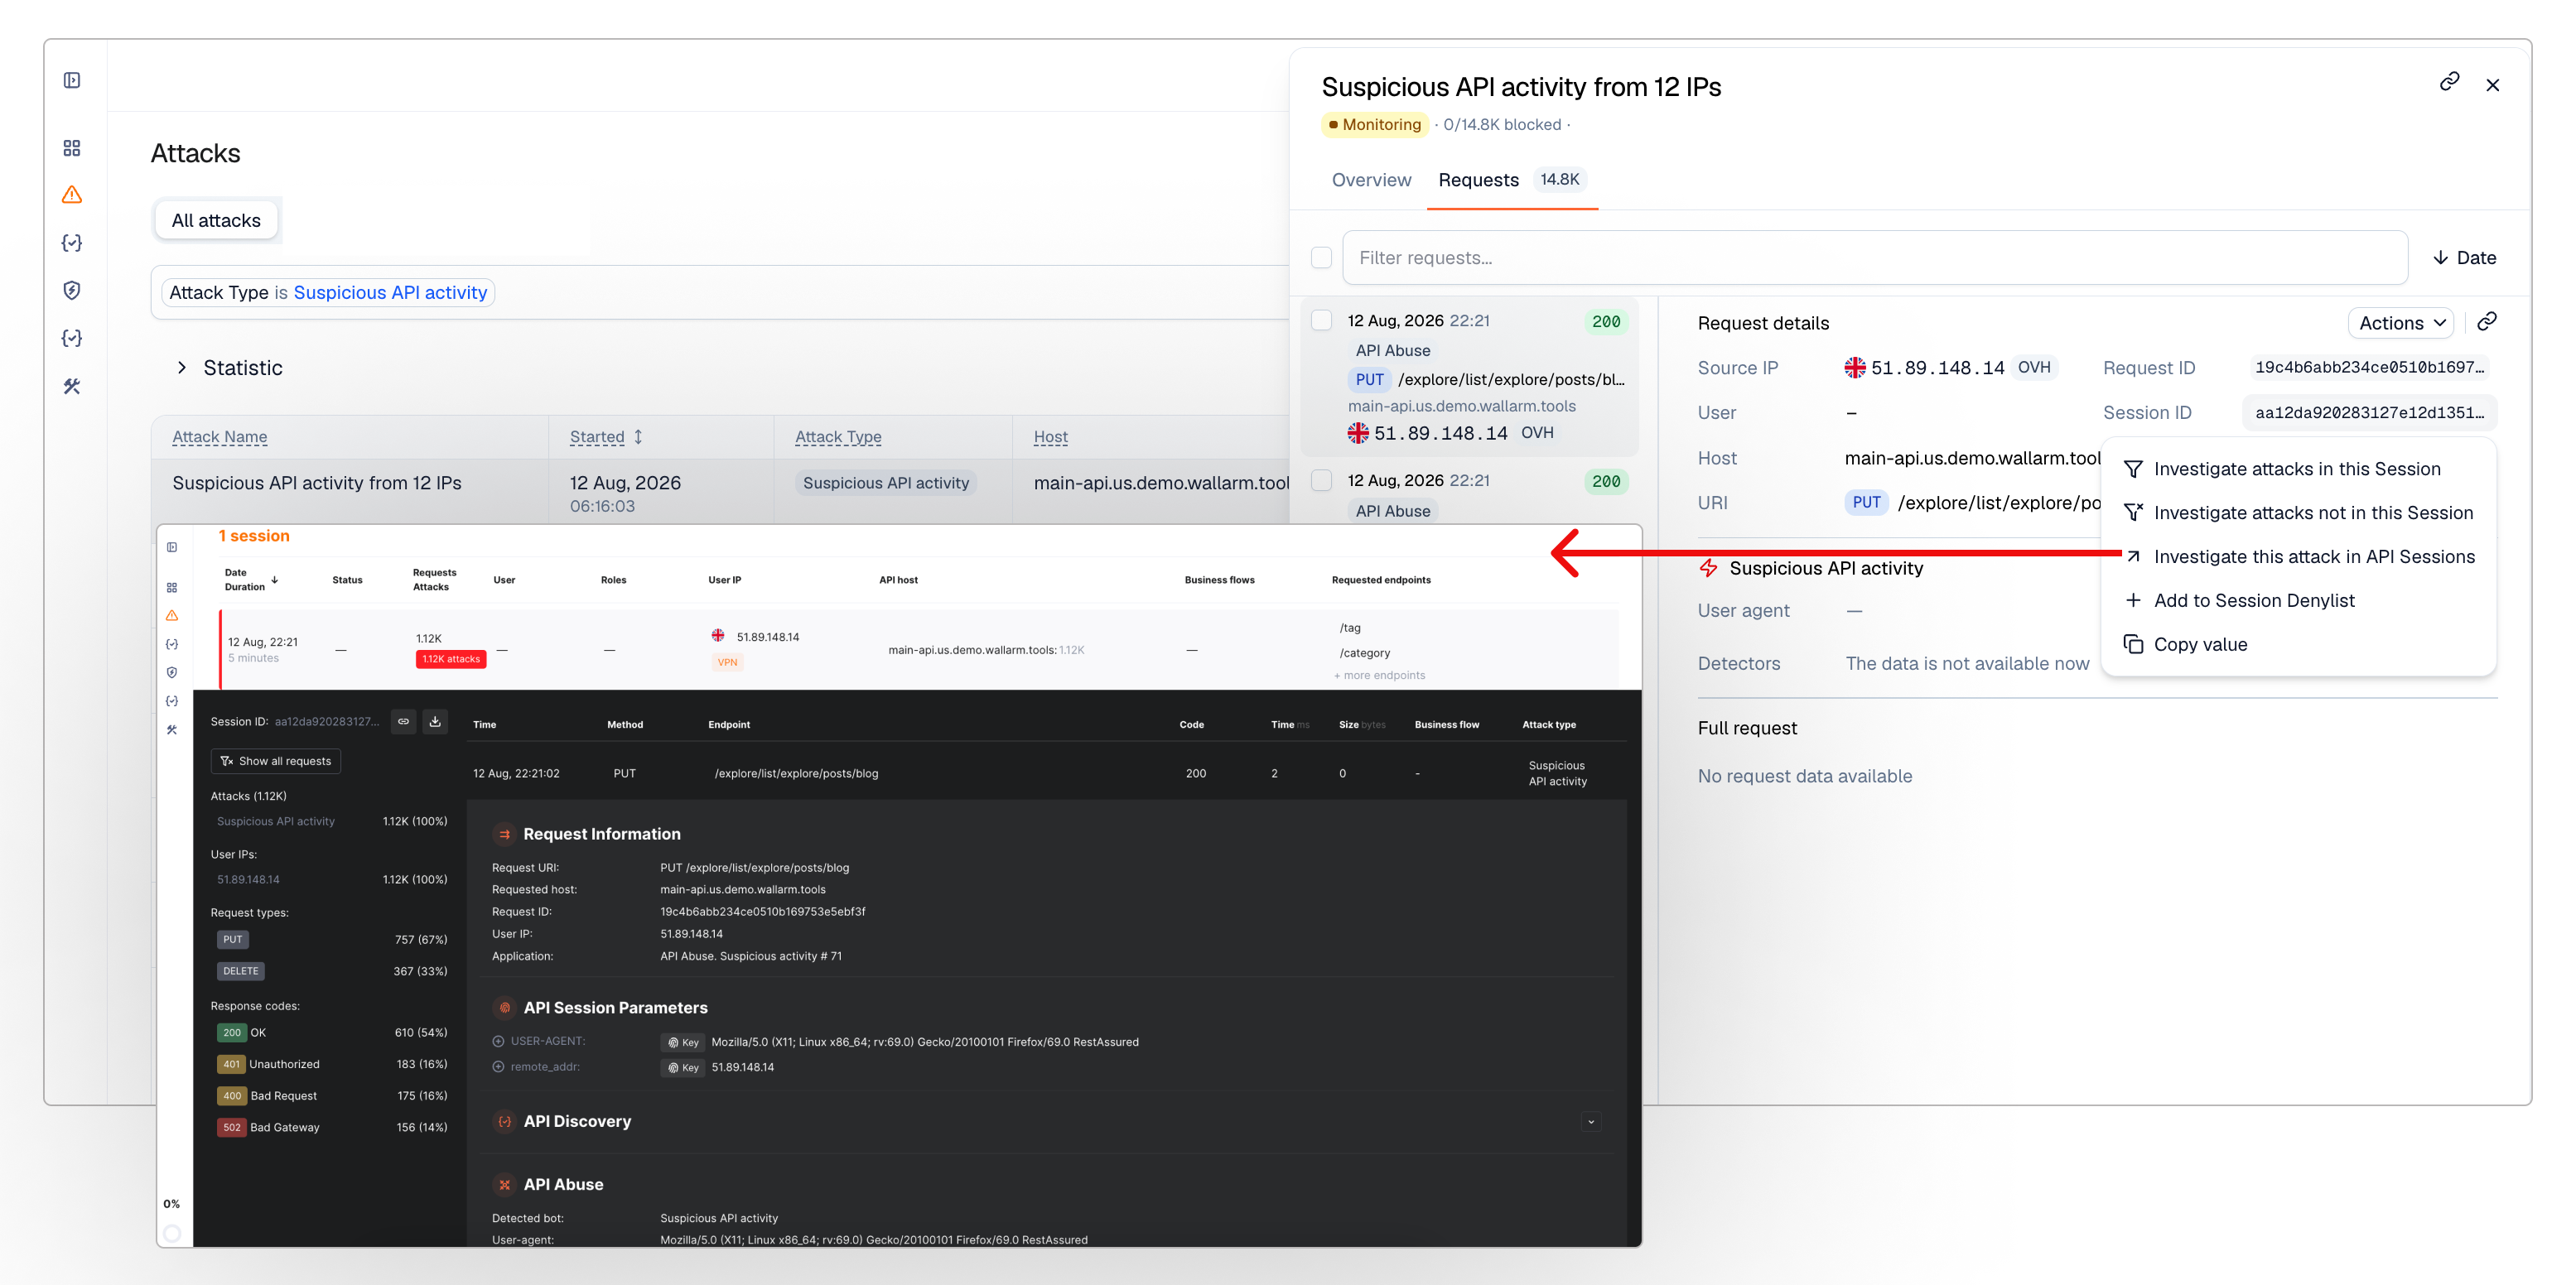Expand '+ more endpoints' in session row
Screen dimensions: 2576x1285
1380,676
